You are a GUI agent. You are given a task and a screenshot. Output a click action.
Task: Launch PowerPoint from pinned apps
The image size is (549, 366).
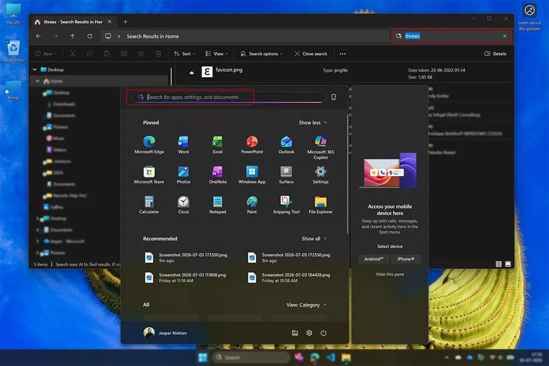point(252,145)
